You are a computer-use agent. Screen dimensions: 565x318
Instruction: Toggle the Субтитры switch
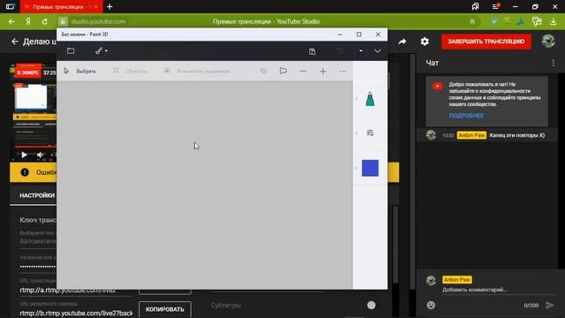click(371, 306)
